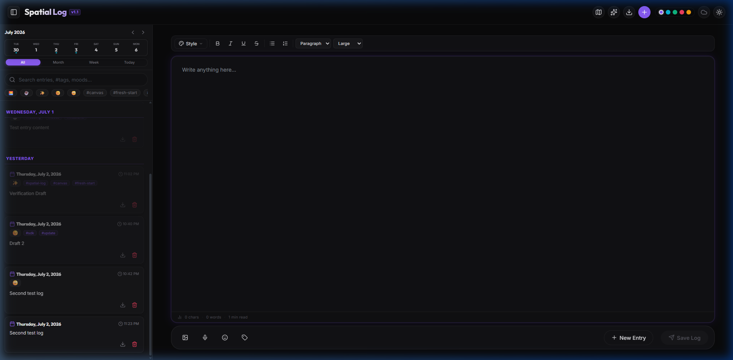Viewport: 733px width, 360px height.
Task: Select the orange accent color
Action: pos(689,12)
